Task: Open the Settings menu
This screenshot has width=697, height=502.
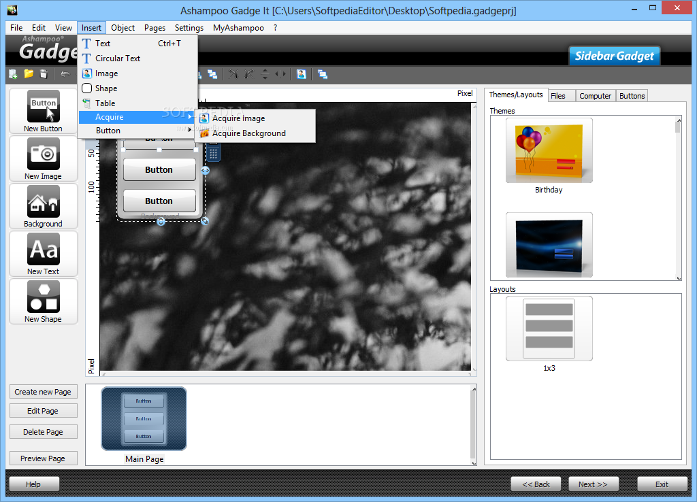Action: point(189,27)
